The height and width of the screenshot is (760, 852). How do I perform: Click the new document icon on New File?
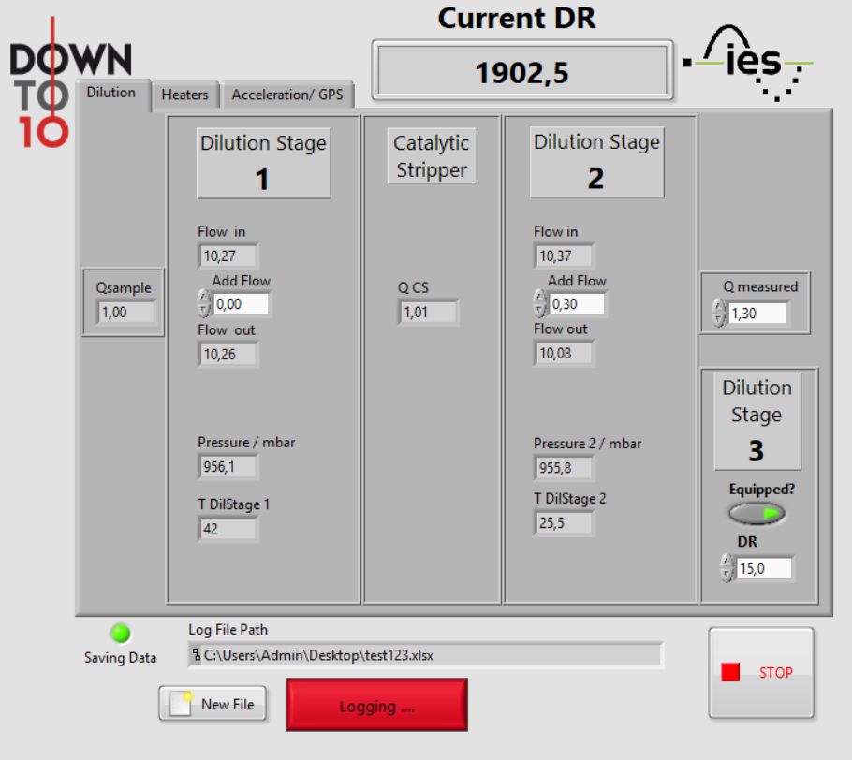181,704
